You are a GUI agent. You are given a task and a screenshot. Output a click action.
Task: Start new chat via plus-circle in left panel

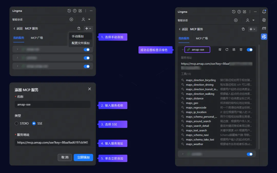(x=71, y=20)
